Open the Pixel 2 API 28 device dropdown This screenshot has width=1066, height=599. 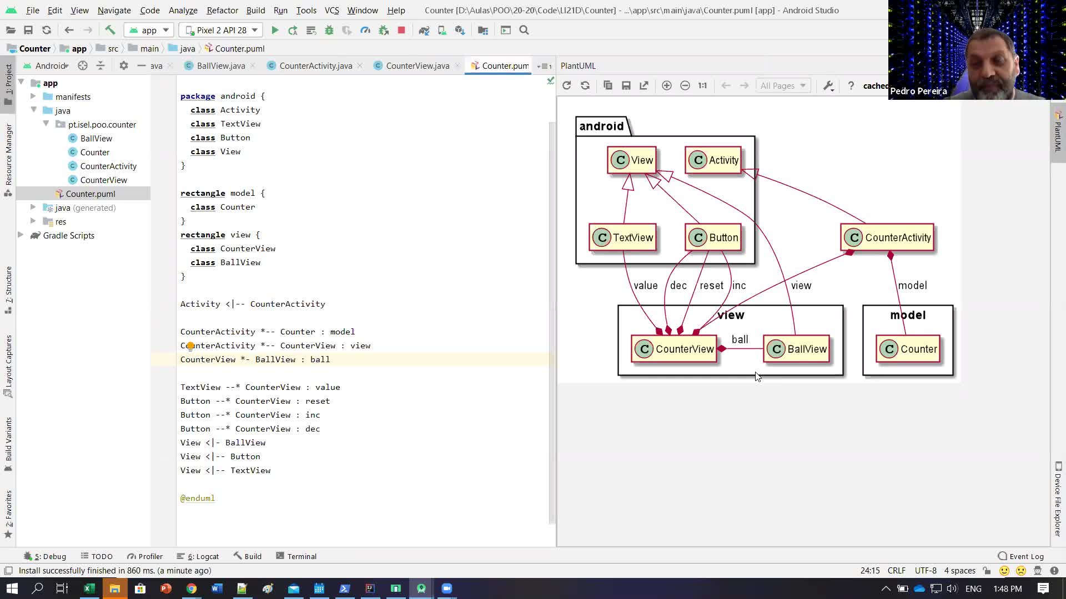(x=221, y=30)
